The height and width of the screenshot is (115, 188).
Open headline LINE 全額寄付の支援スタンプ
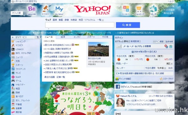(58, 61)
